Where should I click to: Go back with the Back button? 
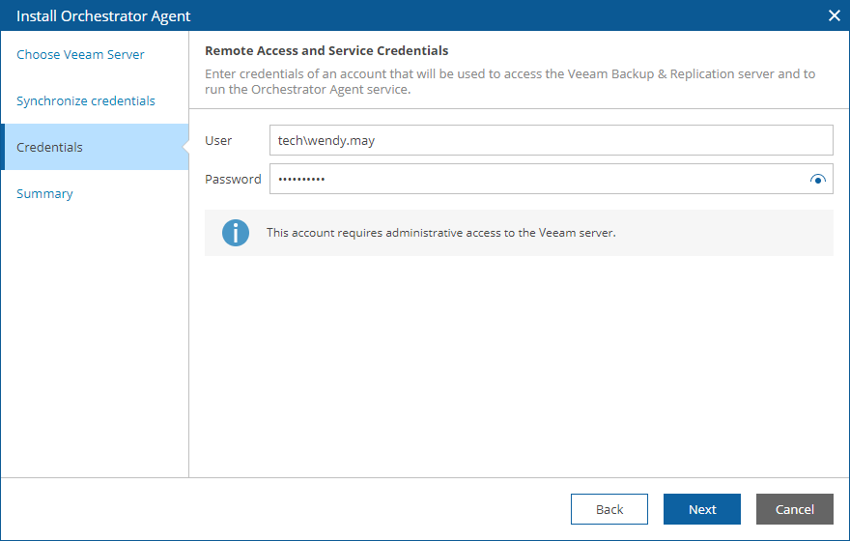coord(609,509)
